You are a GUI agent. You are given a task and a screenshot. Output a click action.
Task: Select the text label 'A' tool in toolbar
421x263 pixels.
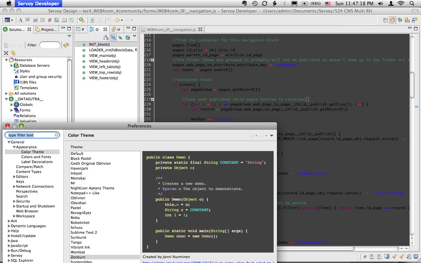(20, 20)
